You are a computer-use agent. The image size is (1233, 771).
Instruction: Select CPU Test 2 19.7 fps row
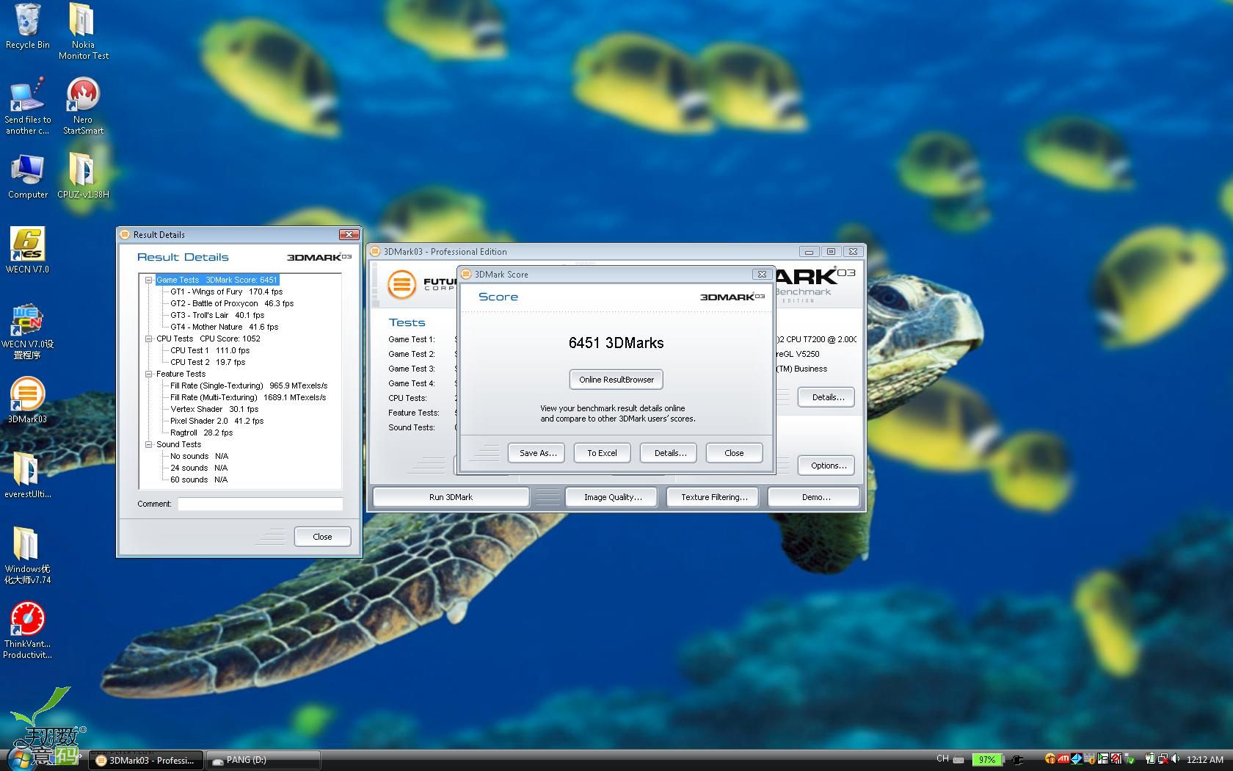coord(208,362)
